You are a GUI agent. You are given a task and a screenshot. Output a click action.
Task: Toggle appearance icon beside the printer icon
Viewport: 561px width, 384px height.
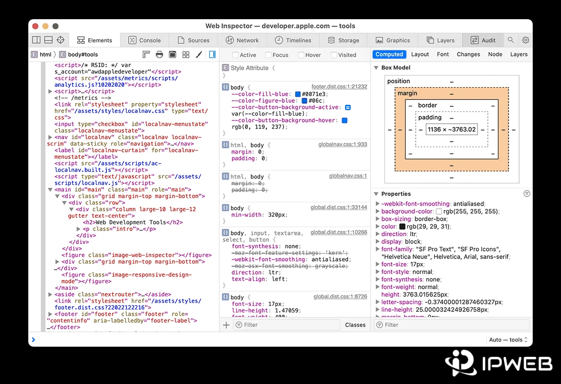click(x=173, y=54)
